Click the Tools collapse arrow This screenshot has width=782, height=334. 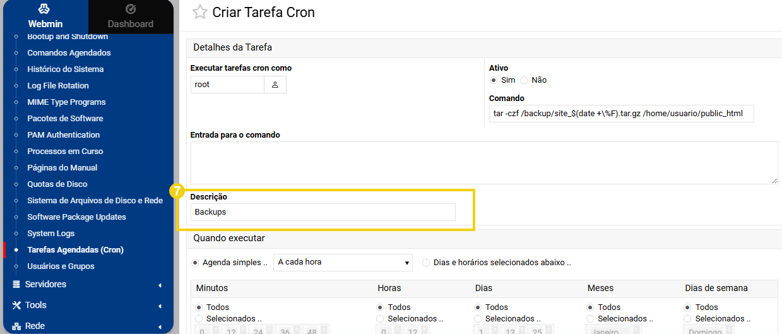[x=160, y=306]
